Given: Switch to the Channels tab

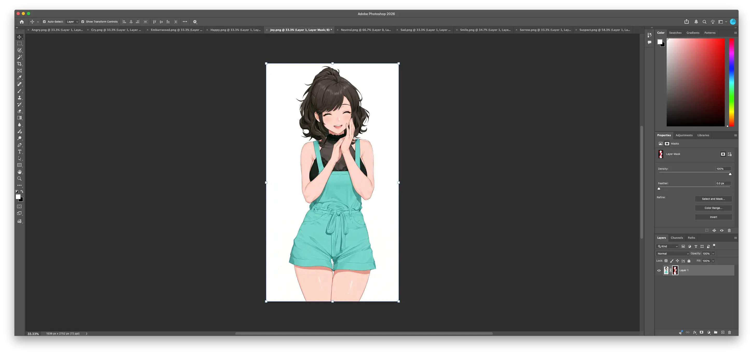Looking at the screenshot, I should pyautogui.click(x=677, y=238).
